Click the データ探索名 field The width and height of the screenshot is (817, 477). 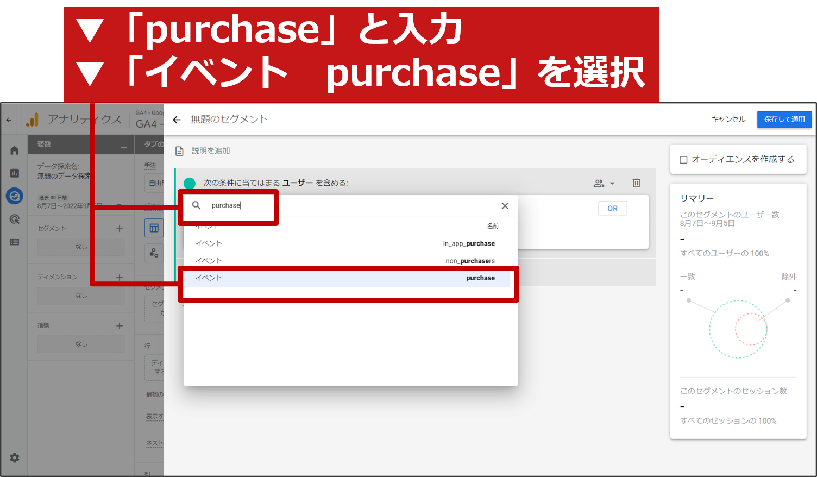pos(64,171)
